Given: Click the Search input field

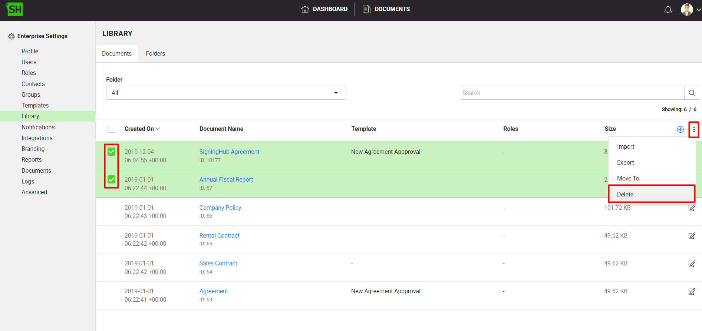Looking at the screenshot, I should [571, 93].
